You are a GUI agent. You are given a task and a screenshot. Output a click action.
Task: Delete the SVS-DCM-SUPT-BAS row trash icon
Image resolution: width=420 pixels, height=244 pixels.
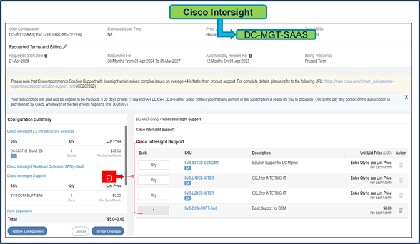coord(401,210)
